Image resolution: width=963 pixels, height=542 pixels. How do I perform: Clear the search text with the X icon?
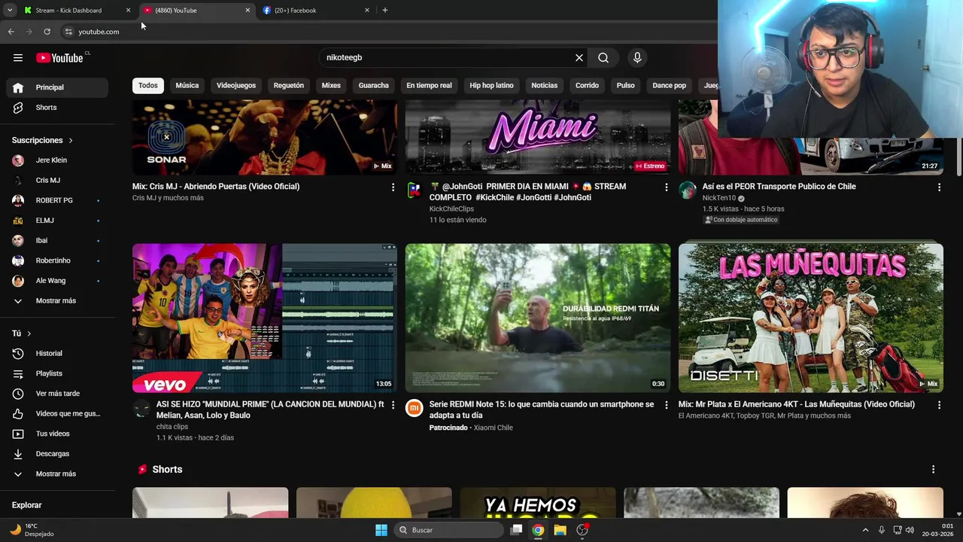579,58
